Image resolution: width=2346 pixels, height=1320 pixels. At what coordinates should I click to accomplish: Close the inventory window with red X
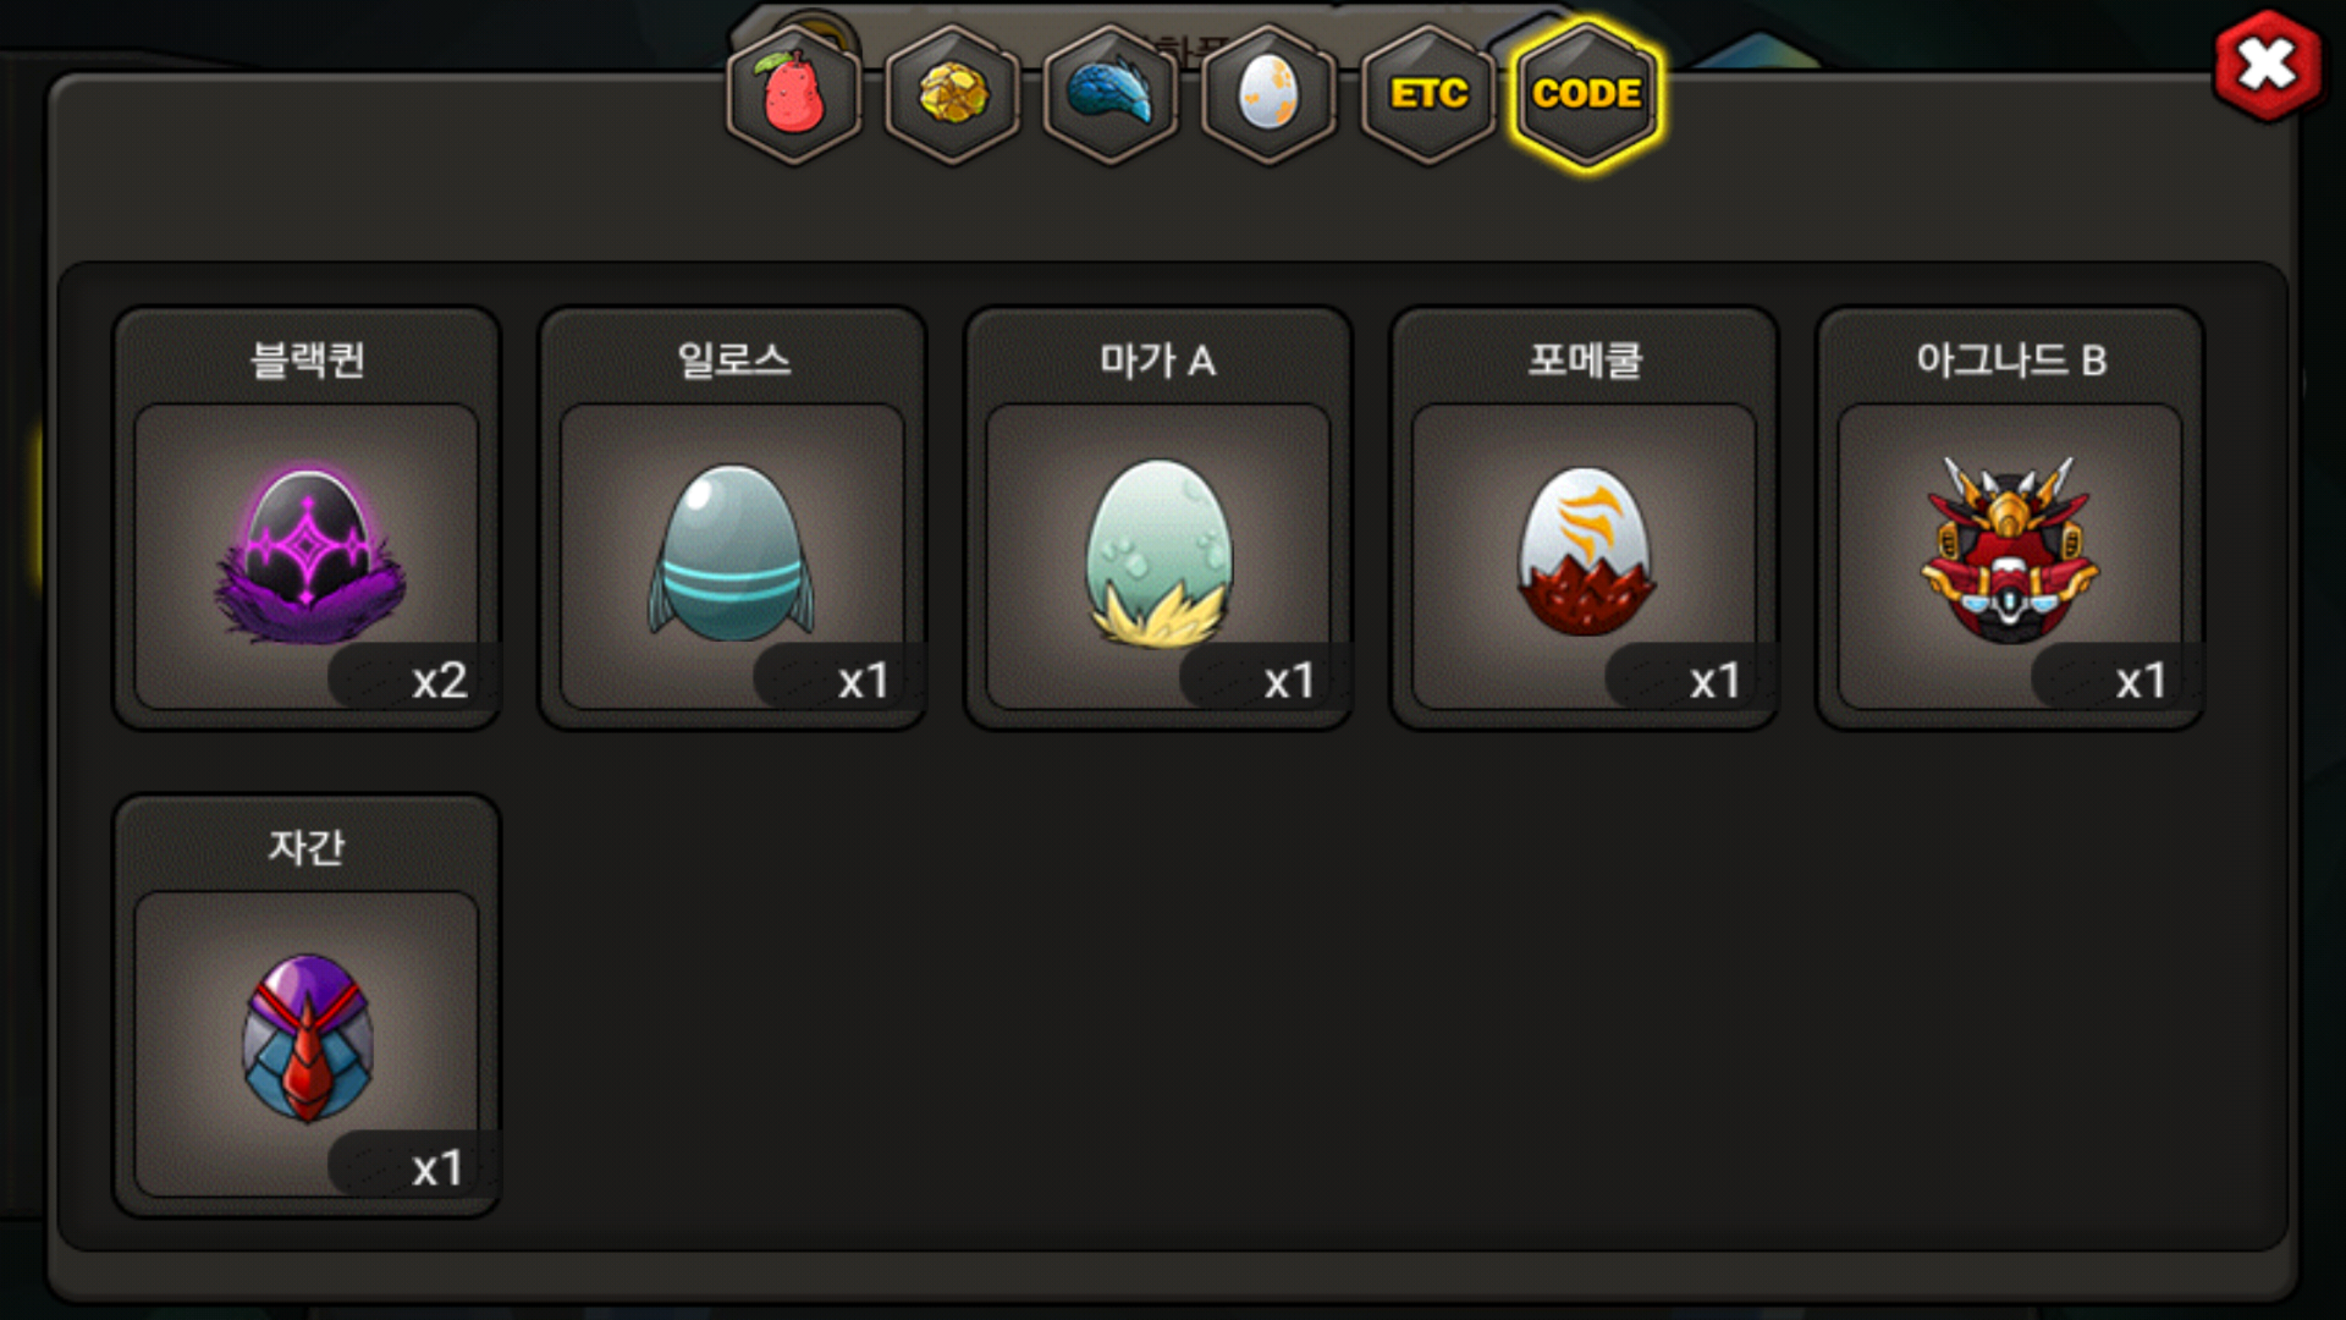2267,66
